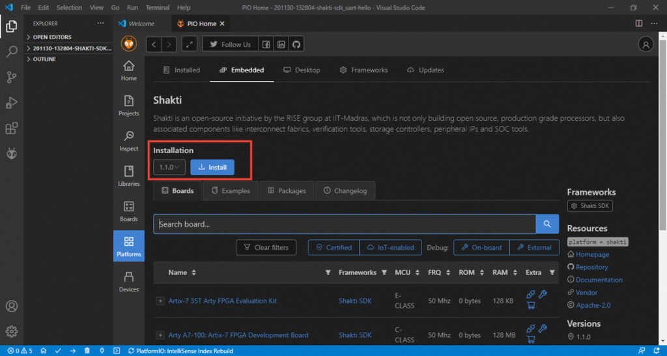Go forward using PIO Home forward arrow
The height and width of the screenshot is (356, 667).
tap(169, 44)
